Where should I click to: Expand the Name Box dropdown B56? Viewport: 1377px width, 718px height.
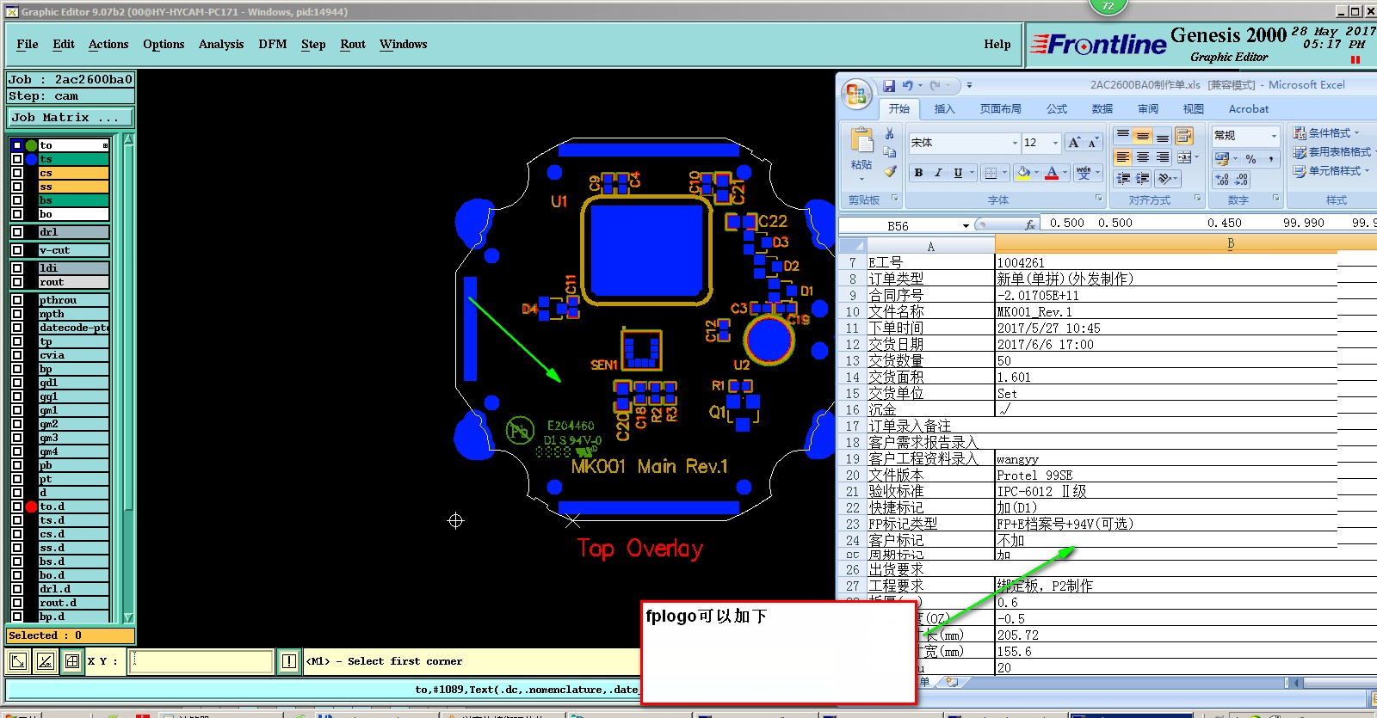point(966,225)
